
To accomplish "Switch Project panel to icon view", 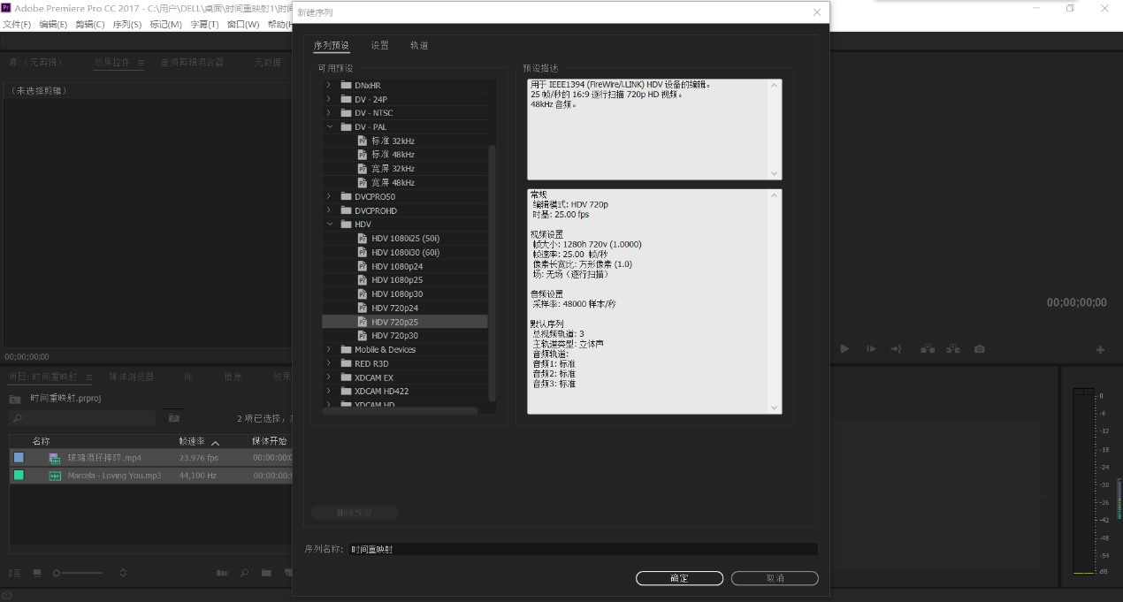I will (37, 573).
